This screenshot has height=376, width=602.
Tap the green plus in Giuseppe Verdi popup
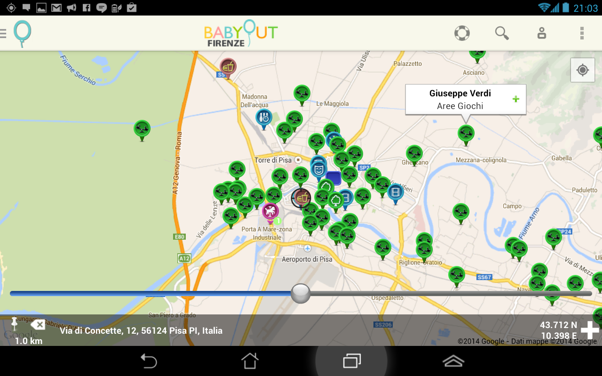[516, 99]
